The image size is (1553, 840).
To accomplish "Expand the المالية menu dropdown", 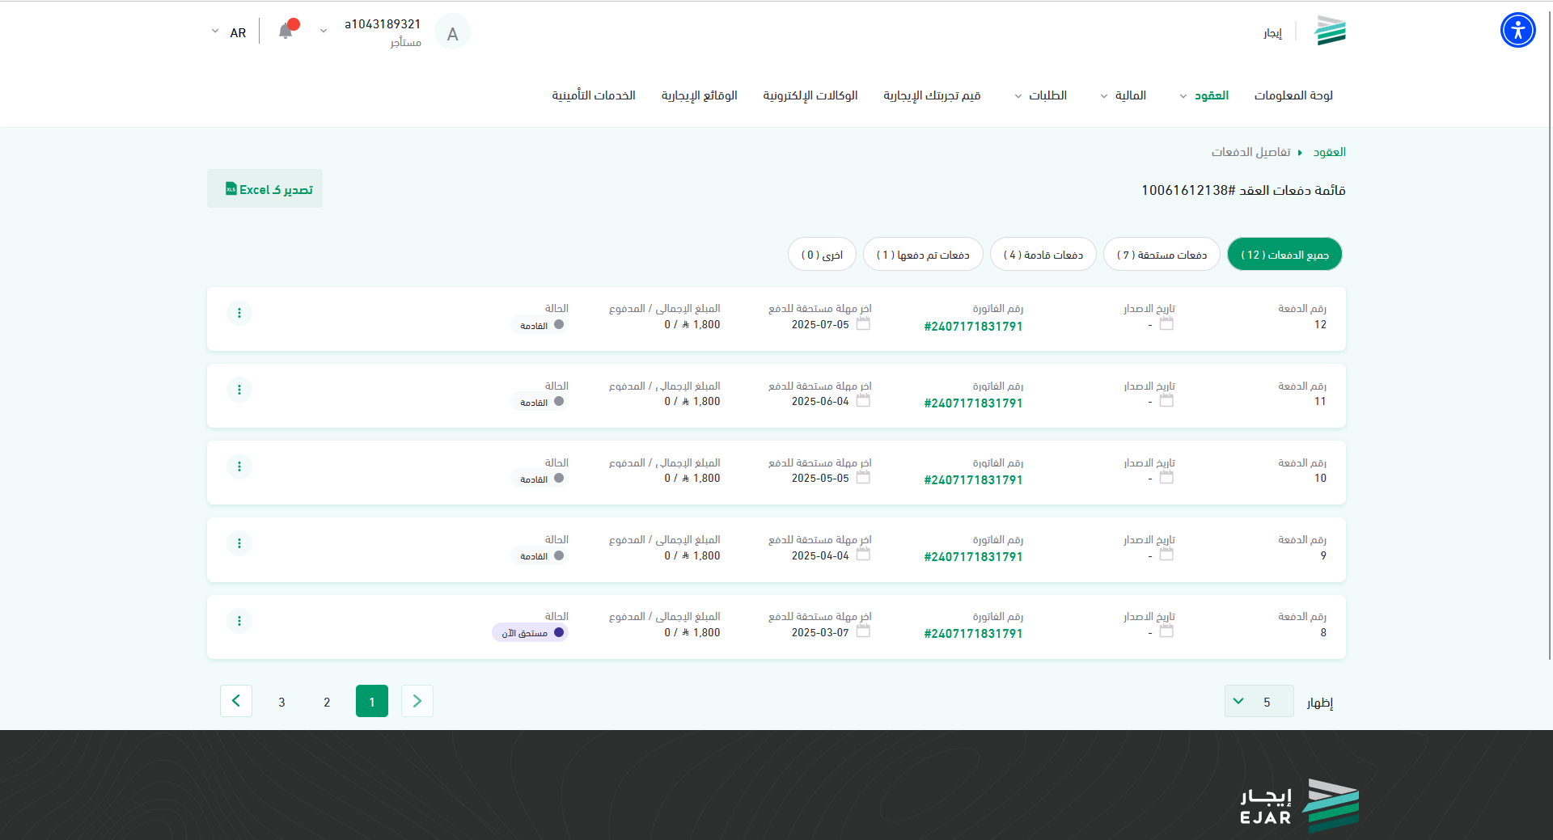I will (1123, 95).
